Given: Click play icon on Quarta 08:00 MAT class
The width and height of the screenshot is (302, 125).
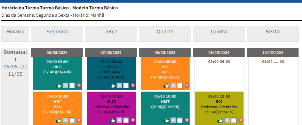Looking at the screenshot, I should (173, 85).
